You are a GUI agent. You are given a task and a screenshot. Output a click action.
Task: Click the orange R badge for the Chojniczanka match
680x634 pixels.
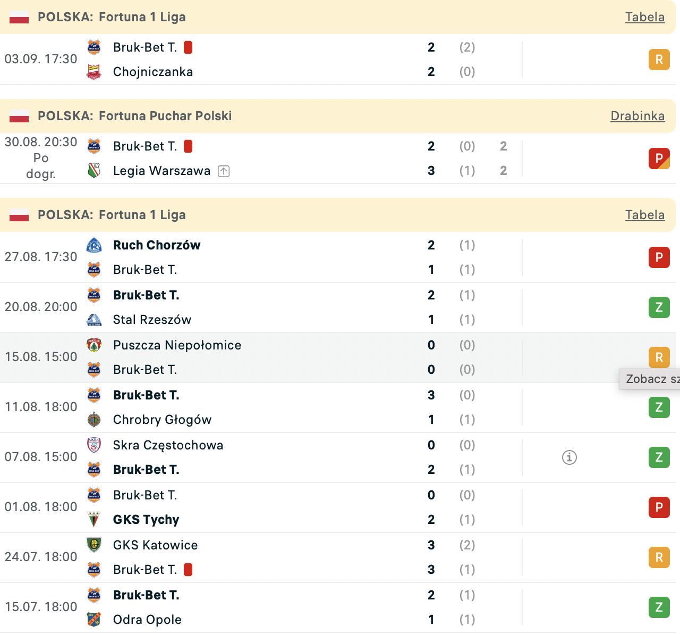659,60
